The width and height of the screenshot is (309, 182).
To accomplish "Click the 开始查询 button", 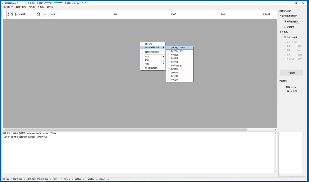I will [291, 73].
